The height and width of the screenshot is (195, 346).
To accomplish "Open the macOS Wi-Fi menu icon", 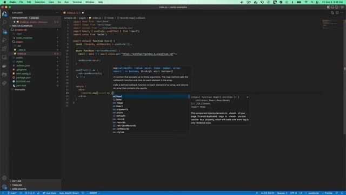I will click(306, 2).
